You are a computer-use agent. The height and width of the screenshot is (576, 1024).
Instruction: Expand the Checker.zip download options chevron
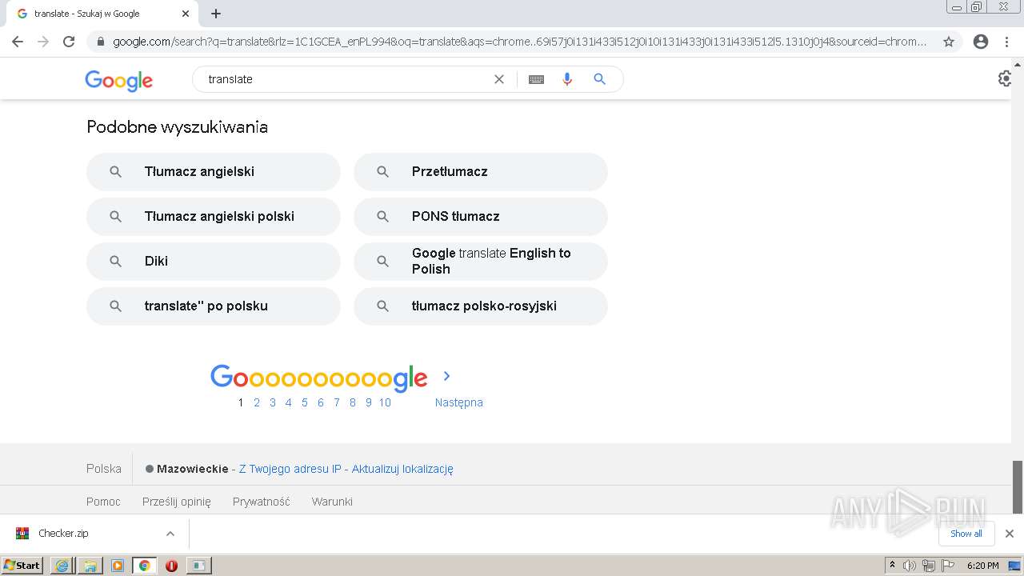[170, 534]
